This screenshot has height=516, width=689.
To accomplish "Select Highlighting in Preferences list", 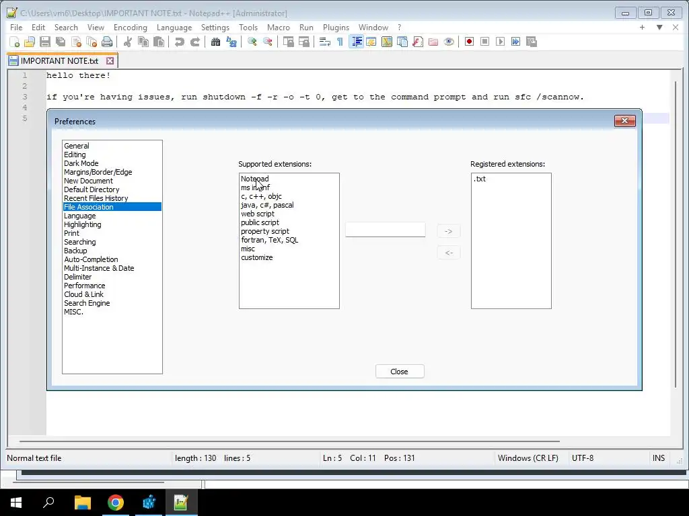I will coord(83,224).
